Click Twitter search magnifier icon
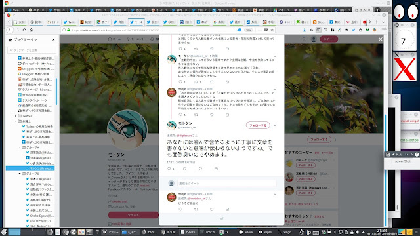Screen dimensions: 420x236 [x=304, y=39]
